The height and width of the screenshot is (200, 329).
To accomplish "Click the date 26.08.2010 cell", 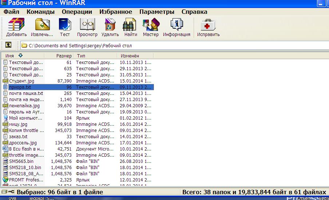I will pyautogui.click(x=135, y=161).
